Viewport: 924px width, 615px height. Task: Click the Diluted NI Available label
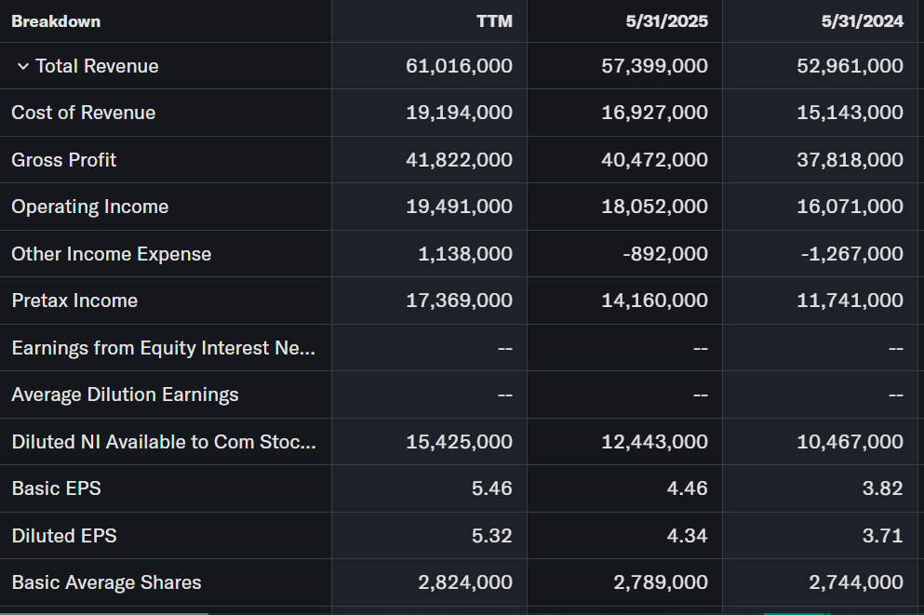click(x=164, y=442)
